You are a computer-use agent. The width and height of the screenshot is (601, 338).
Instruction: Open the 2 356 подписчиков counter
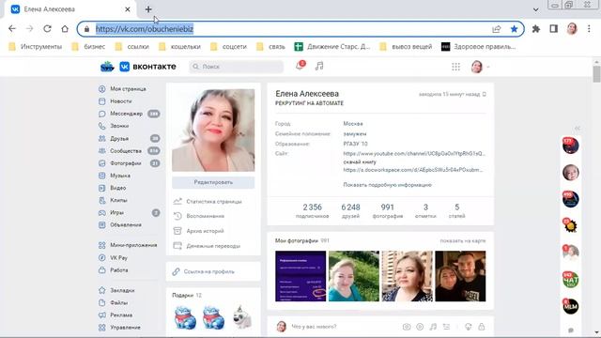click(x=312, y=210)
